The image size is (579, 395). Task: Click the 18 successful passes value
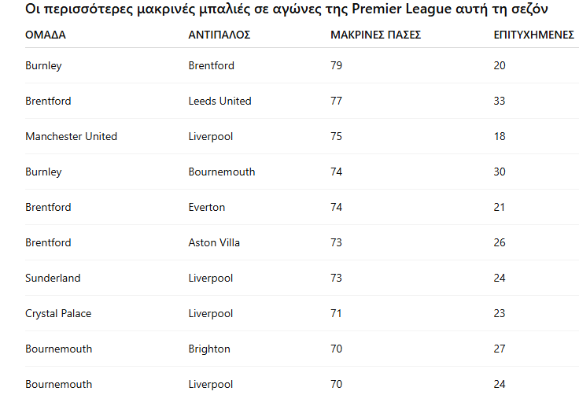[x=500, y=136]
